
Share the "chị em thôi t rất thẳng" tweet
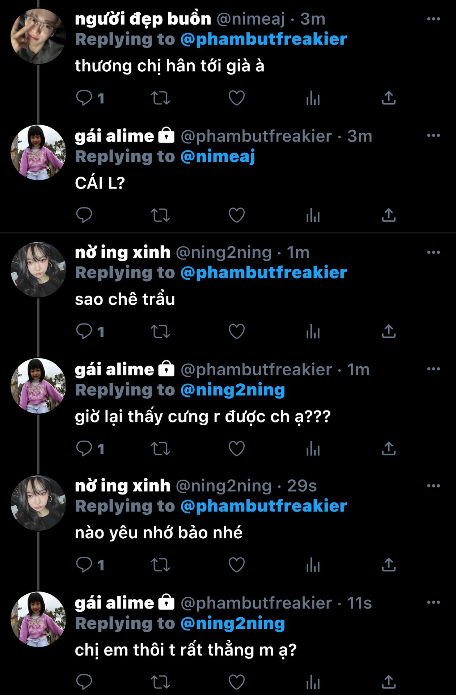(389, 682)
